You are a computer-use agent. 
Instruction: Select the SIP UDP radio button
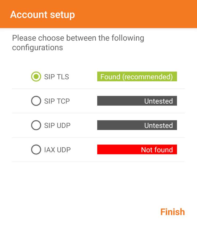tap(36, 125)
